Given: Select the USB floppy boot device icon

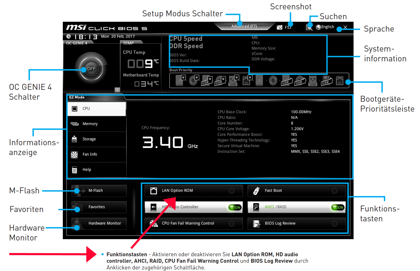Looking at the screenshot, I should point(326,81).
